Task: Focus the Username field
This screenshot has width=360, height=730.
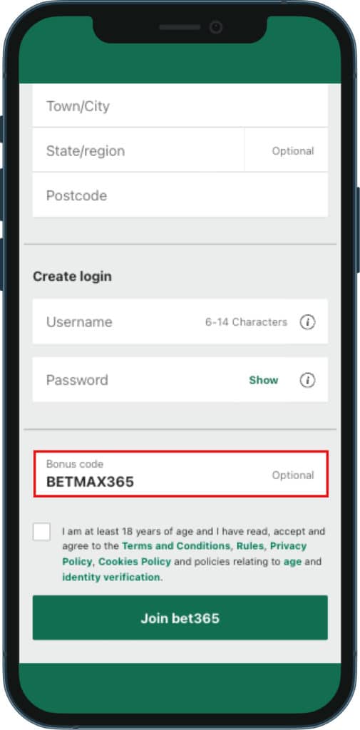Action: [180, 322]
